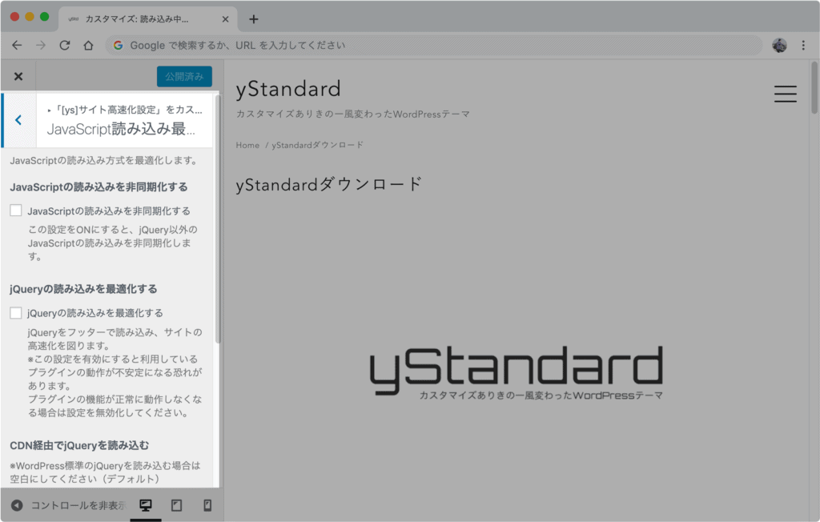Click the yStandardダウンロード breadcrumb
This screenshot has width=820, height=522.
[317, 145]
